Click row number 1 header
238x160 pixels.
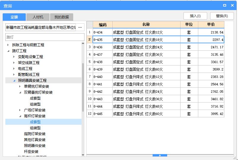coord(90,32)
